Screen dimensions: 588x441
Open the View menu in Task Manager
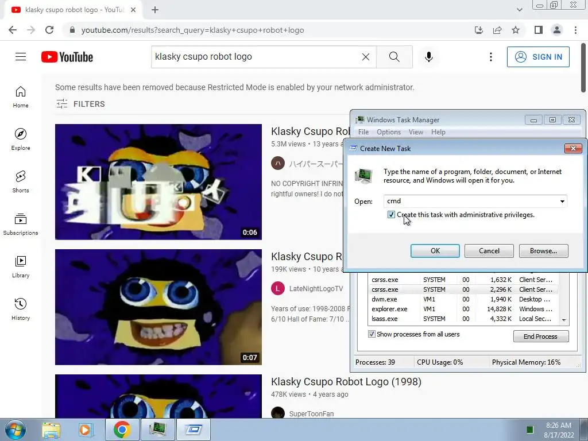click(416, 132)
